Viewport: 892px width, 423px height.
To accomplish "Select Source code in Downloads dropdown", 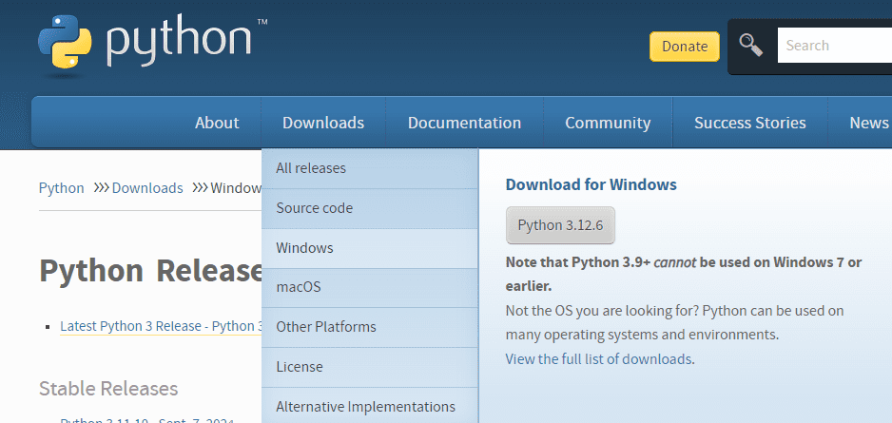I will point(370,208).
